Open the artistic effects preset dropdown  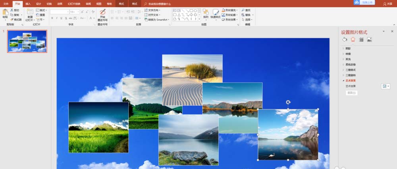(385, 86)
